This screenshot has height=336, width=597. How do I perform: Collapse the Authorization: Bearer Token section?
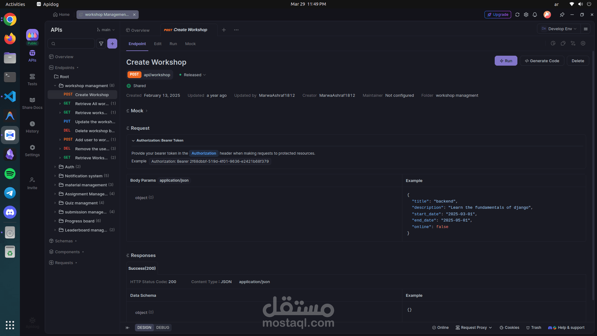tap(133, 140)
